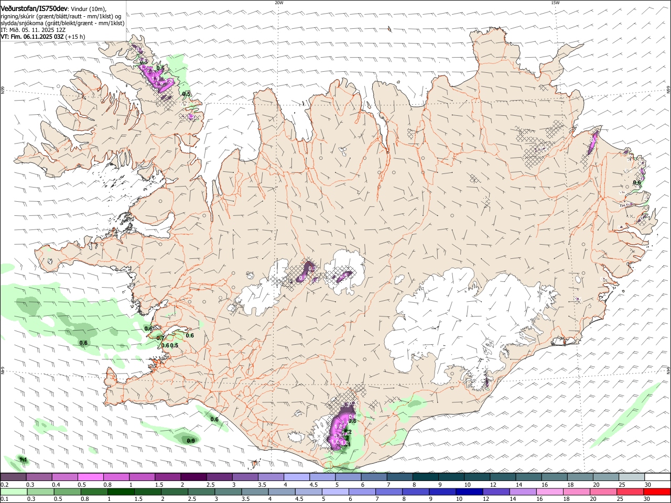
Task: Pick the upper legend swatch starting at 0.5
Action: (x=90, y=477)
